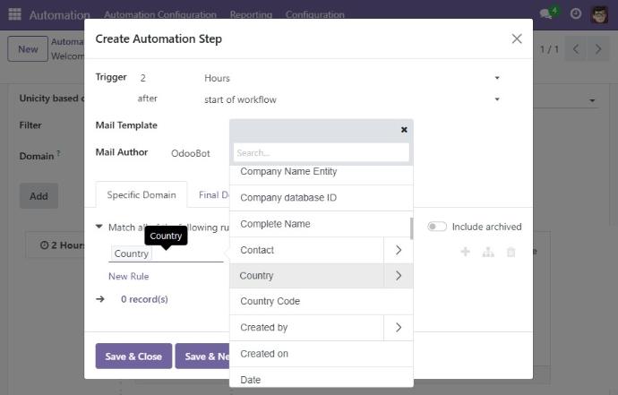Toggle the Include archived switch
The image size is (618, 395).
[437, 227]
